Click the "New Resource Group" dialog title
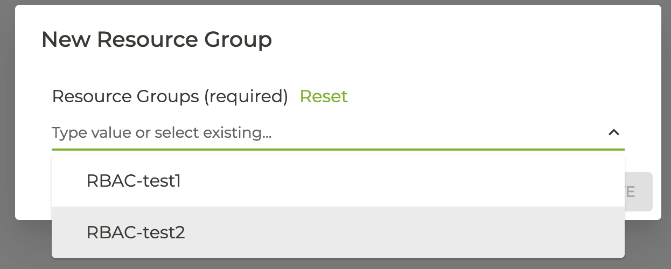 click(157, 40)
